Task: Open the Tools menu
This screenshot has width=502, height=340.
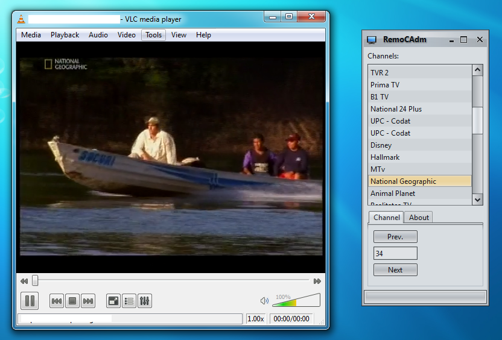Action: tap(154, 35)
